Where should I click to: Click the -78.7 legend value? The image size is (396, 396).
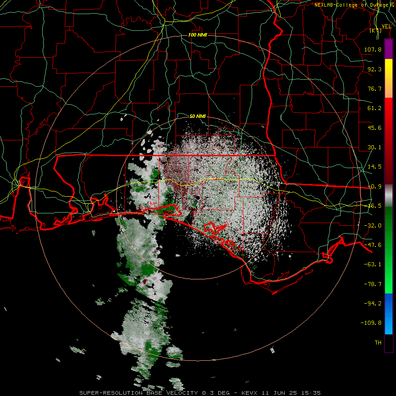(373, 284)
